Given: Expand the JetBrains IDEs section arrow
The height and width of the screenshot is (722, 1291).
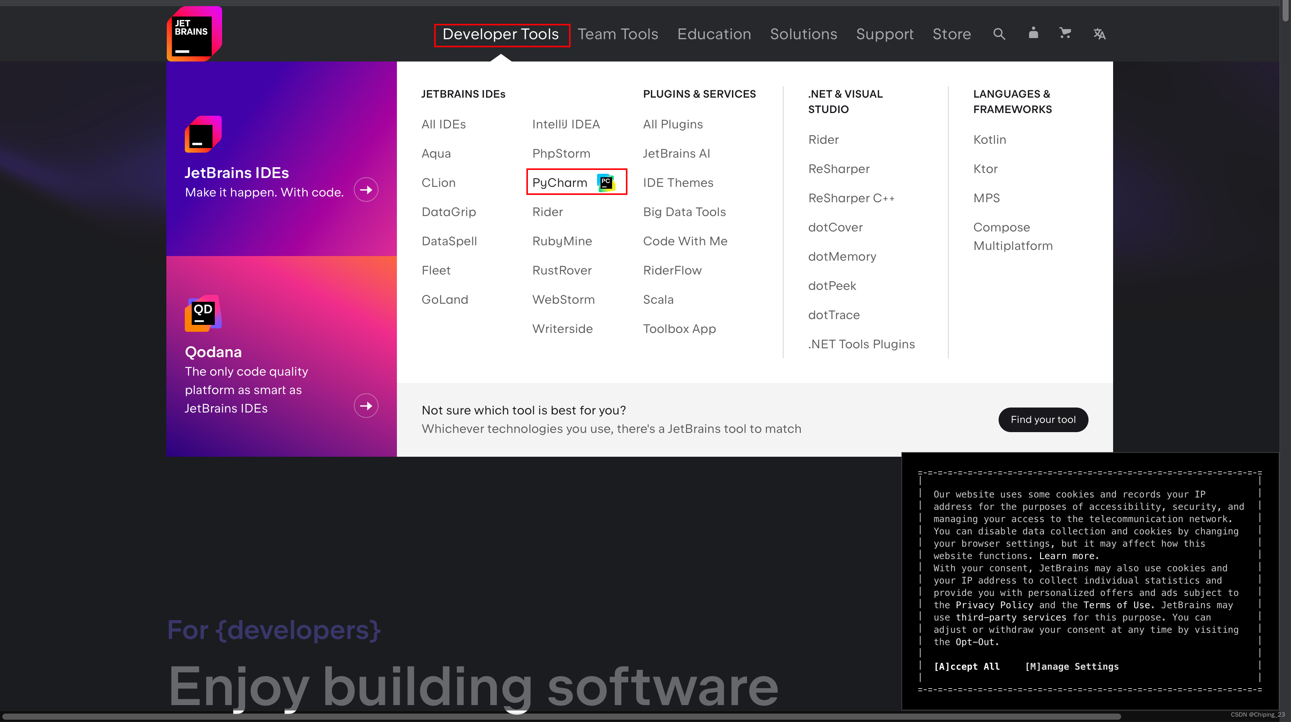Looking at the screenshot, I should (x=366, y=190).
